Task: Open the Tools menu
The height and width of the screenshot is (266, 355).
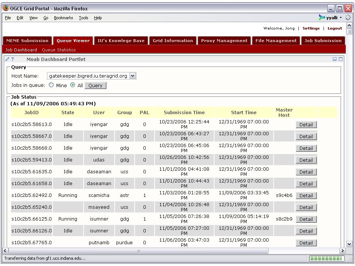Action: tap(84, 18)
